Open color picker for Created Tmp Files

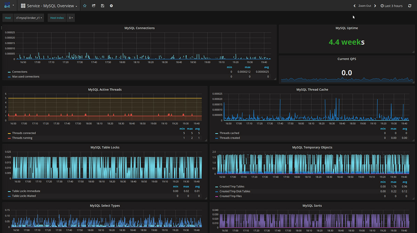[x=216, y=196]
